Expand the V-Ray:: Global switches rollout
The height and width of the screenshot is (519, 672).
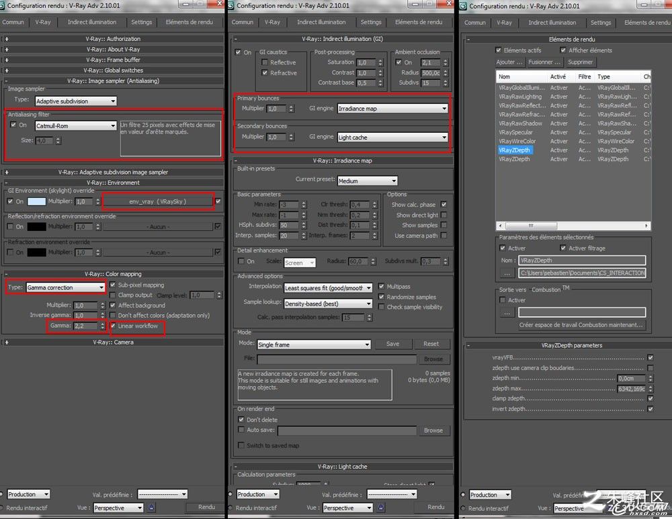click(x=113, y=70)
